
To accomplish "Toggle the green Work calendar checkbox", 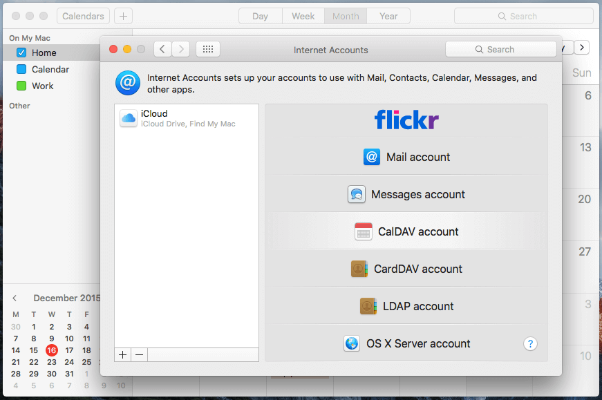I will [x=21, y=86].
